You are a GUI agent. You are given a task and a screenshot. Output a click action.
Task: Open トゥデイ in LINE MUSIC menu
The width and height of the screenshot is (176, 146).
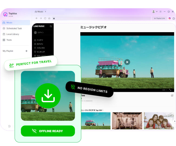coord(38,40)
